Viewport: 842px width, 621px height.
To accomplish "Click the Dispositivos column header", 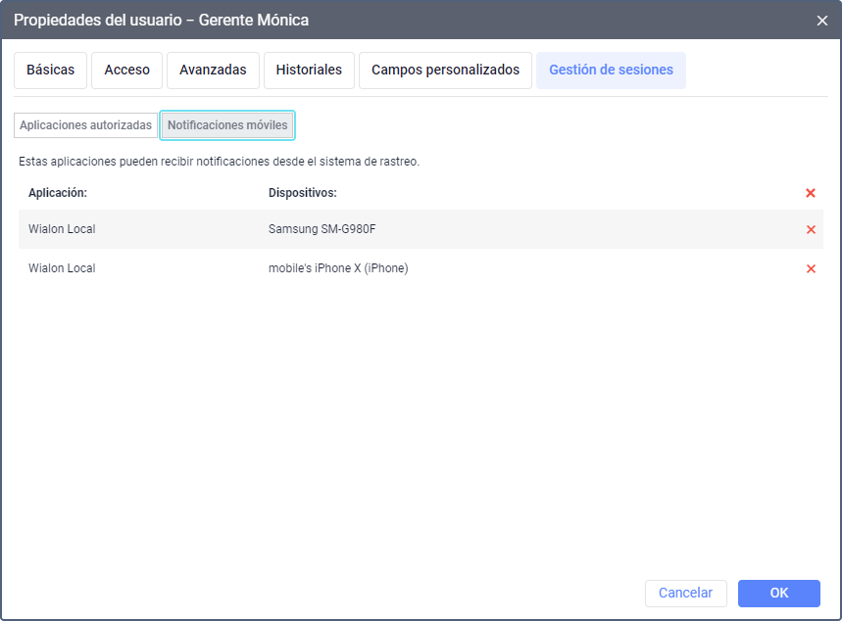I will (x=303, y=193).
